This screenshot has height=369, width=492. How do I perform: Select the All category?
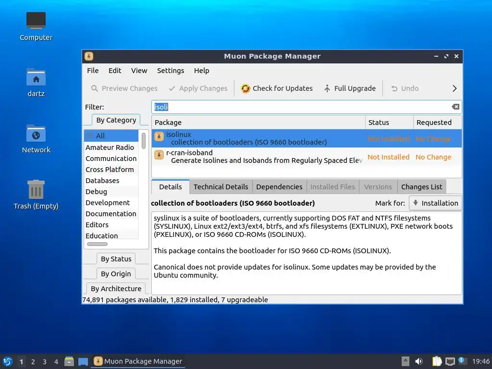coord(111,136)
